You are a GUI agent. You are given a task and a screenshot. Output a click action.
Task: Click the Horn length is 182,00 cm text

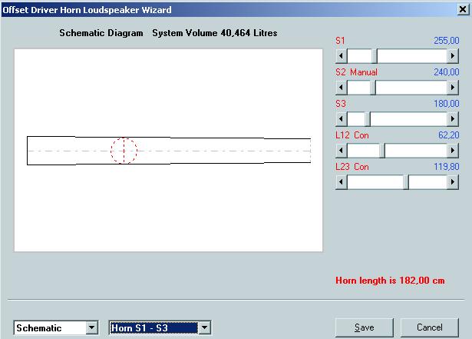point(390,281)
